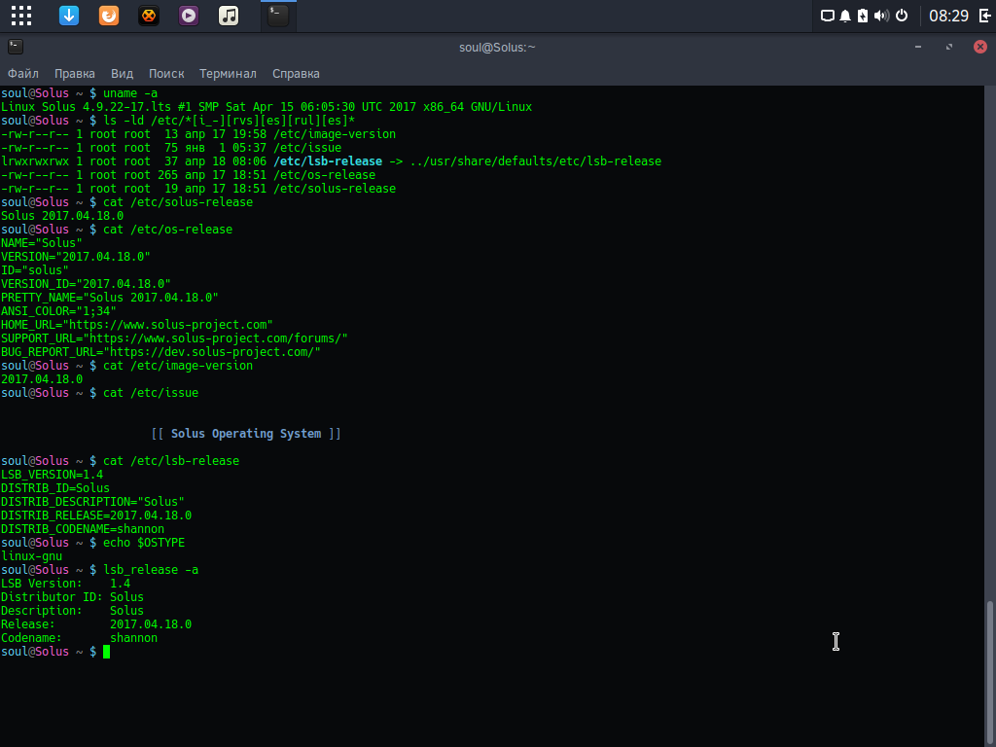Select the running terminal in the panel
Viewport: 996px width, 747px height.
click(278, 16)
